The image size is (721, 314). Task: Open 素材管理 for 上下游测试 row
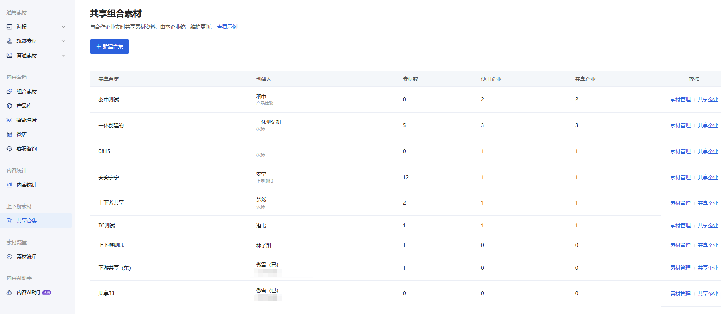(680, 245)
